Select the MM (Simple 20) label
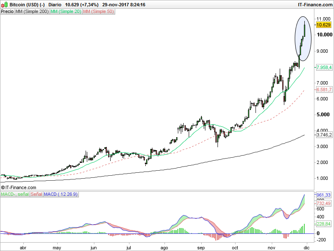 click(66, 12)
